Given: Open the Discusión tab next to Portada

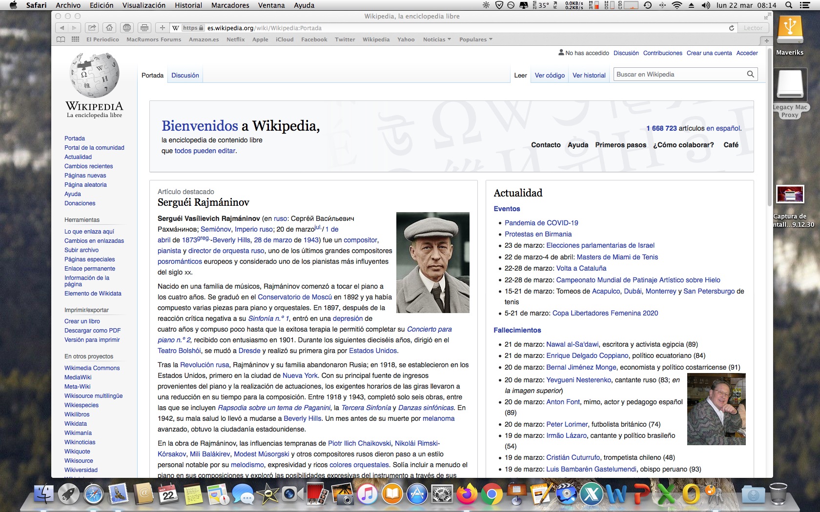Looking at the screenshot, I should 185,75.
